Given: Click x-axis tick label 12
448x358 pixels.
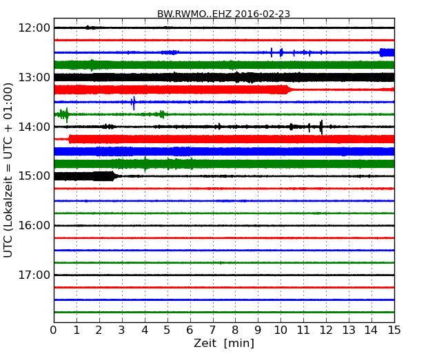Looking at the screenshot, I should [326, 330].
